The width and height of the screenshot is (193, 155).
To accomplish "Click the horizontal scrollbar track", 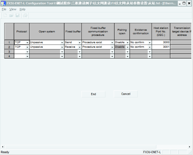I will tap(80, 147).
